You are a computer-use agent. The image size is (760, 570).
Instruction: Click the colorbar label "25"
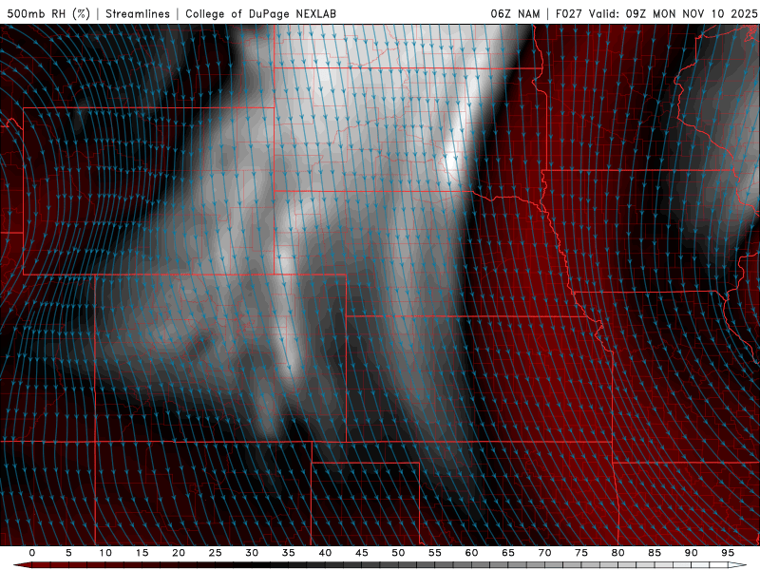pos(216,553)
